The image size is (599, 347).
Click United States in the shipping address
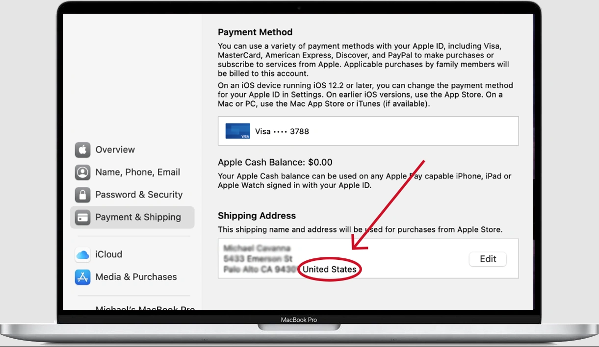click(x=330, y=269)
